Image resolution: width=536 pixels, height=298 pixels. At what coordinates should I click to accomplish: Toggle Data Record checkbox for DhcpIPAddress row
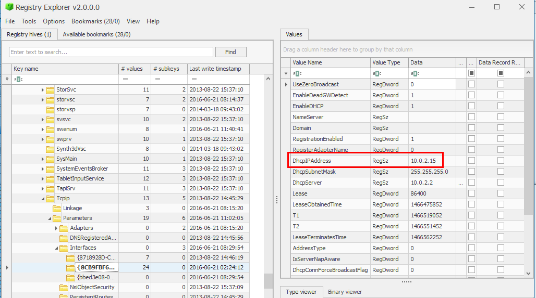coord(500,161)
